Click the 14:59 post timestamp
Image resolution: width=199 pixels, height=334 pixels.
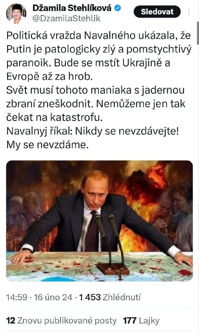17,297
